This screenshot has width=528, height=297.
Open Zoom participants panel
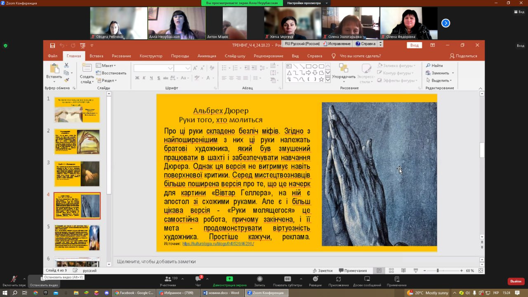tap(168, 279)
